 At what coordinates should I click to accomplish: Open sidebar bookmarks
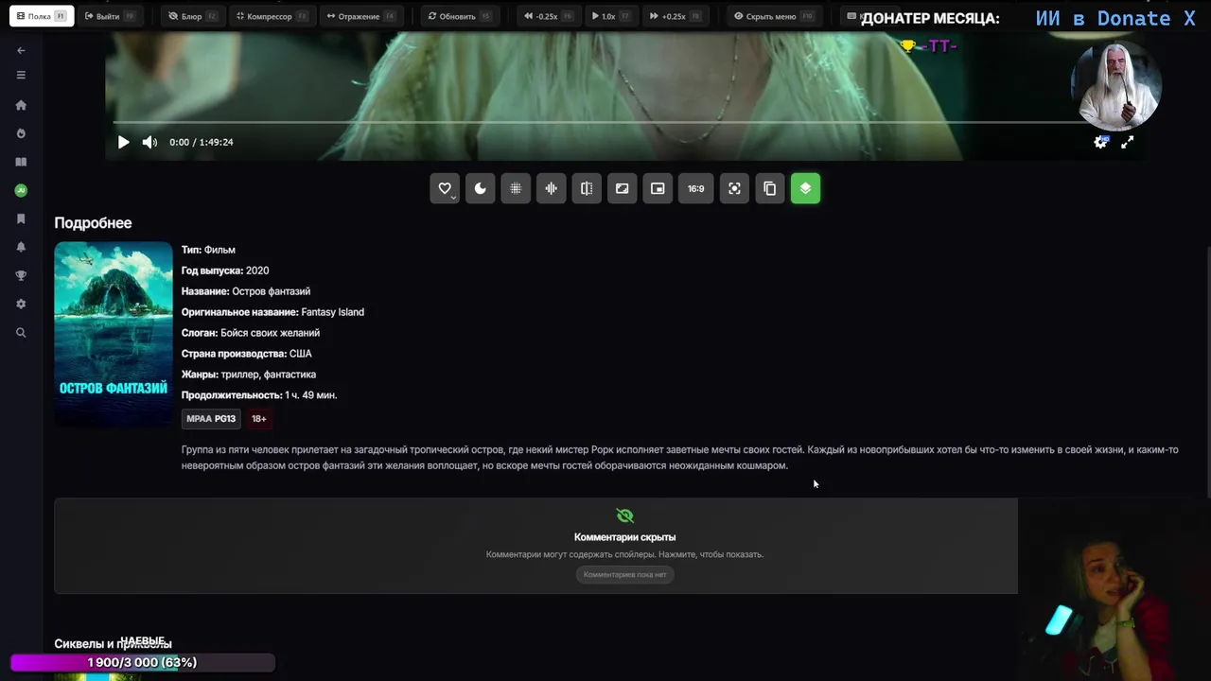21,218
